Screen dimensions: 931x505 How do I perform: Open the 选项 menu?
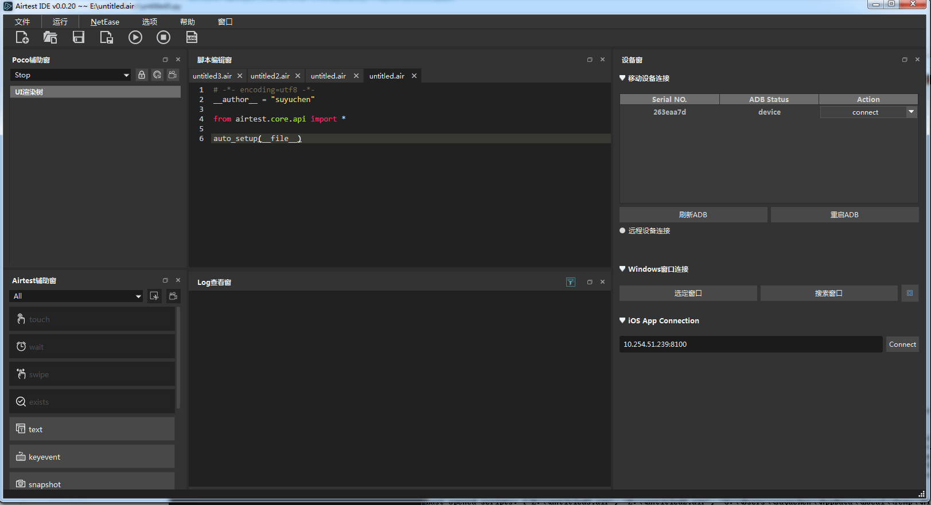(x=150, y=22)
